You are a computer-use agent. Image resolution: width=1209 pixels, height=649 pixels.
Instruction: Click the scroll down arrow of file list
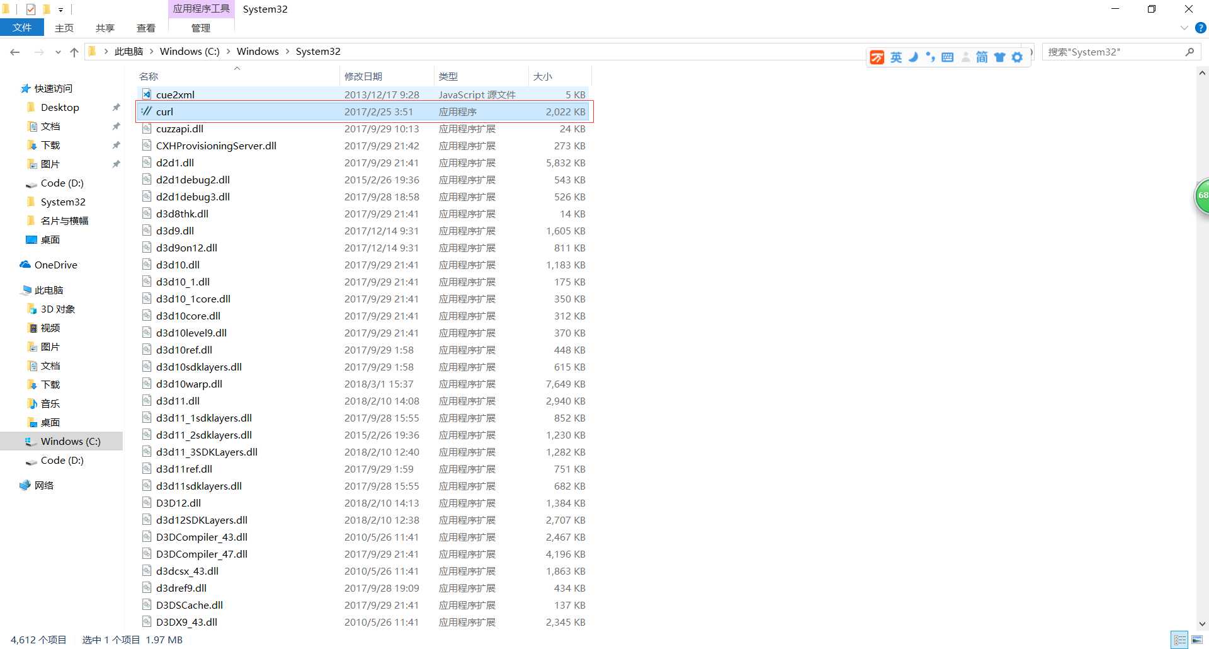pyautogui.click(x=1202, y=623)
